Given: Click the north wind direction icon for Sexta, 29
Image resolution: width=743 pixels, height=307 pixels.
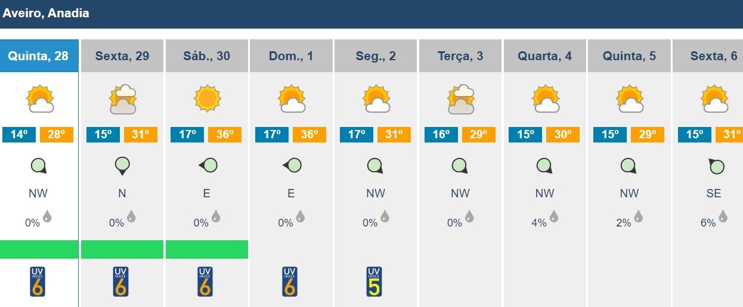Looking at the screenshot, I should [122, 166].
